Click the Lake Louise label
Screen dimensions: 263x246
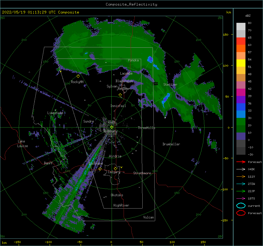point(23,144)
